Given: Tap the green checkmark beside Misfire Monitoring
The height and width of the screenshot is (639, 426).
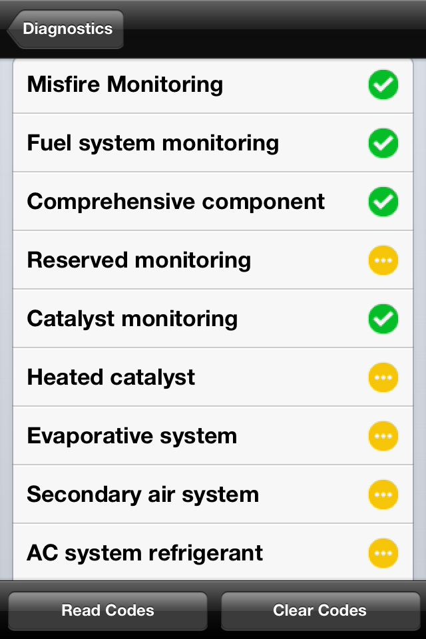Looking at the screenshot, I should (x=383, y=85).
